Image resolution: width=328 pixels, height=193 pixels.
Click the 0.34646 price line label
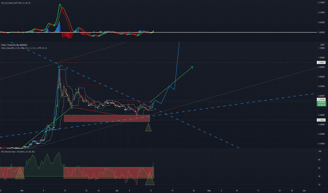[321, 120]
